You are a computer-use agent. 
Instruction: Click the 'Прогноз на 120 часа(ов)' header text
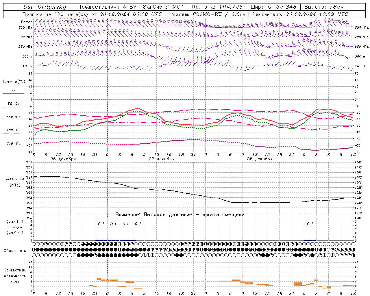click(x=56, y=14)
